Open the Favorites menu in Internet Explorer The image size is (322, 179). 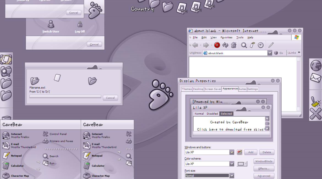click(226, 37)
